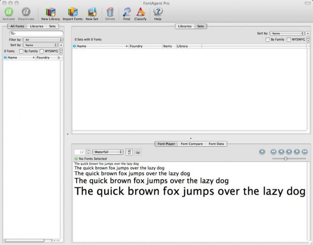Click the round plus button in Font Player
Viewport: 313px width, 245px height.
click(262, 152)
